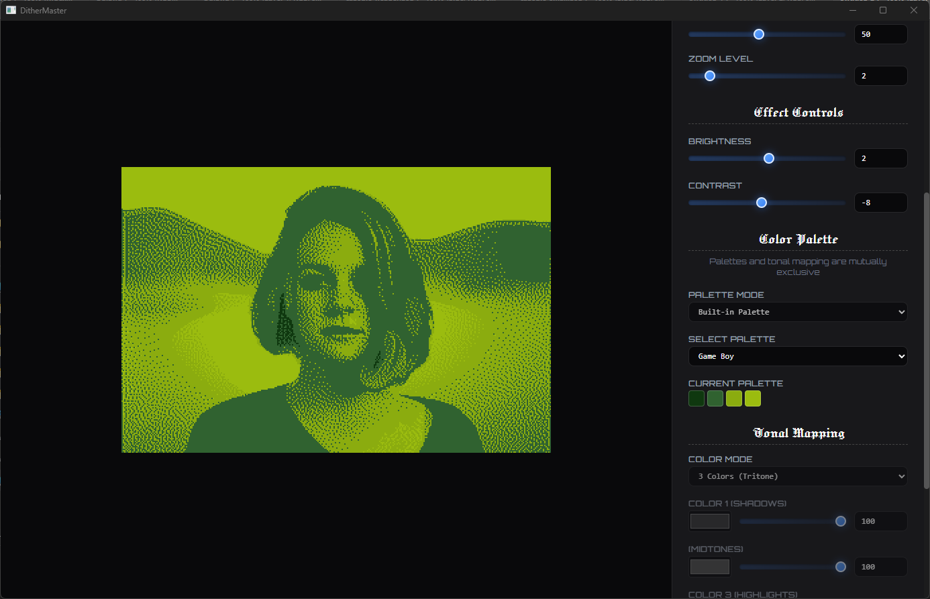Click the Color 1 Shadows color picker

[710, 521]
